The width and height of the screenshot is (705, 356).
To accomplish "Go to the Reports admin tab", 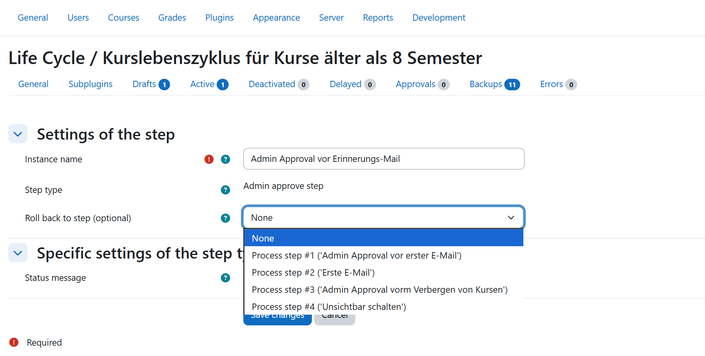I will point(378,18).
